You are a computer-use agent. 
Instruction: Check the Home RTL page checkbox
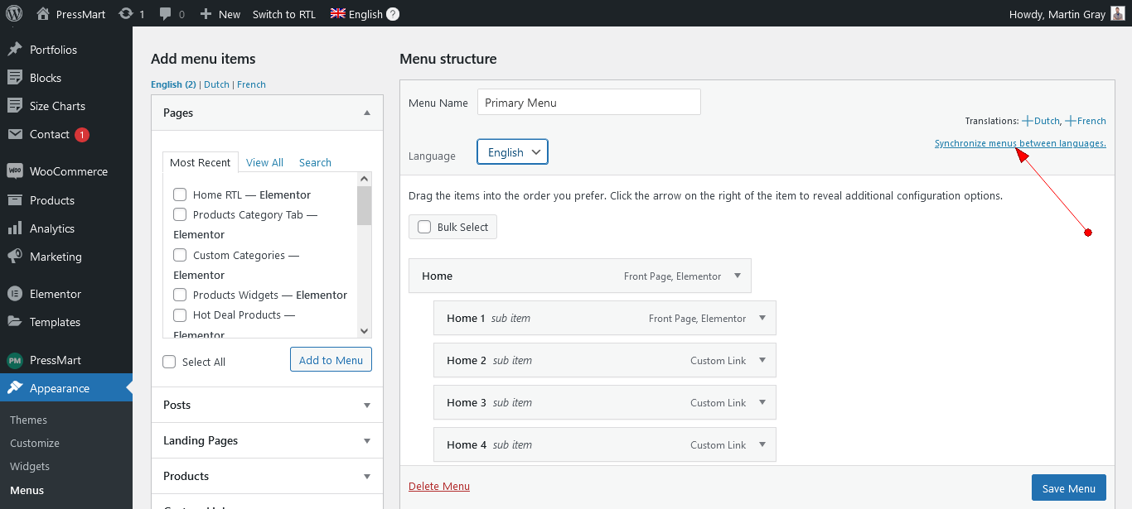point(179,194)
